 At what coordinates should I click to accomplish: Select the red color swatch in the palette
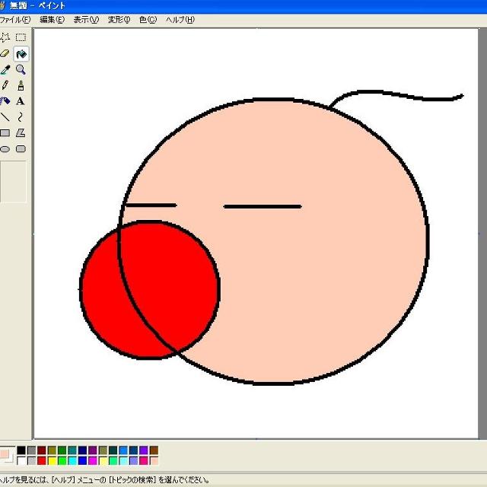[42, 460]
